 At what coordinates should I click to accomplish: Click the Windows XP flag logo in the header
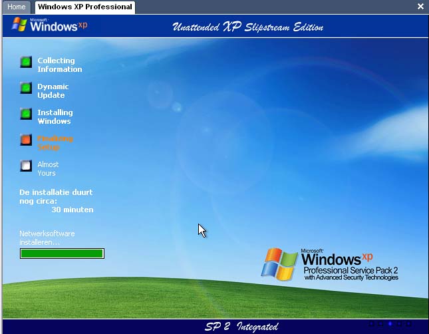19,24
